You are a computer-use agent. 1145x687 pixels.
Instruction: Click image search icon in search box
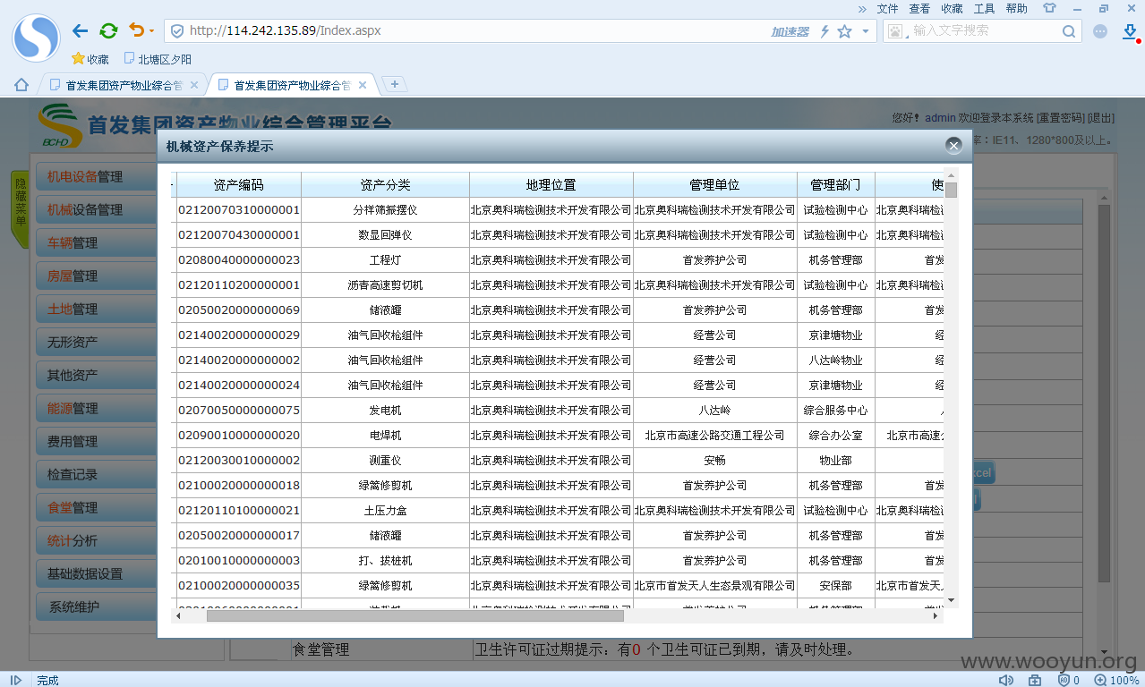pos(896,30)
